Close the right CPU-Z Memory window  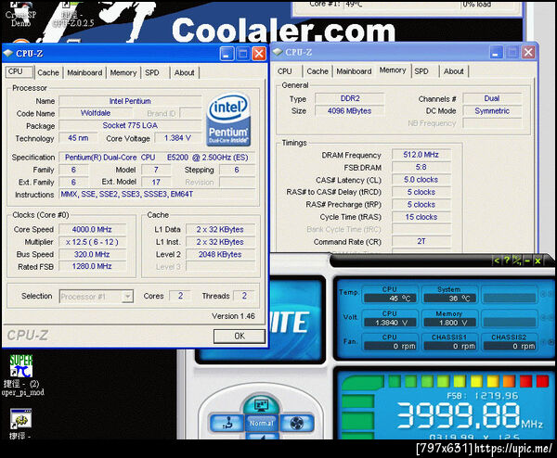(x=528, y=53)
